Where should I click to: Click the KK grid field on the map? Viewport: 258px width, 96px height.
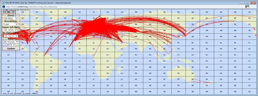pyautogui.click(x=107, y=49)
